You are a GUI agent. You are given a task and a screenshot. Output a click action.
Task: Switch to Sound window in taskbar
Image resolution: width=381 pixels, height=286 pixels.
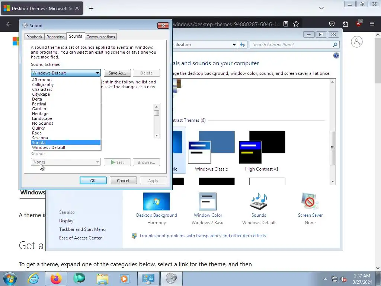pyautogui.click(x=171, y=279)
